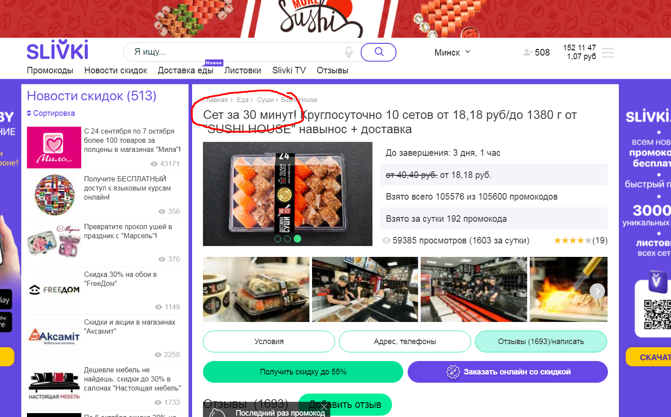Close the last promocode popup
The height and width of the screenshot is (417, 671).
tap(323, 407)
